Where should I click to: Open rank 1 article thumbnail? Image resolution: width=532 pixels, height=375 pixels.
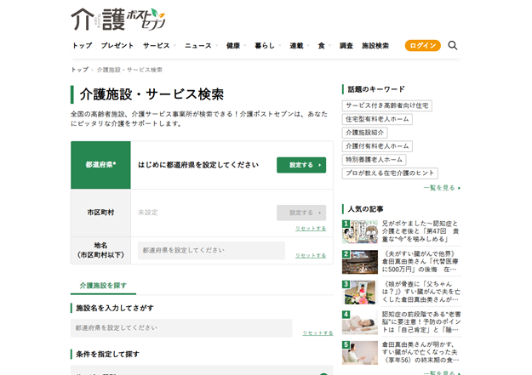pyautogui.click(x=360, y=231)
